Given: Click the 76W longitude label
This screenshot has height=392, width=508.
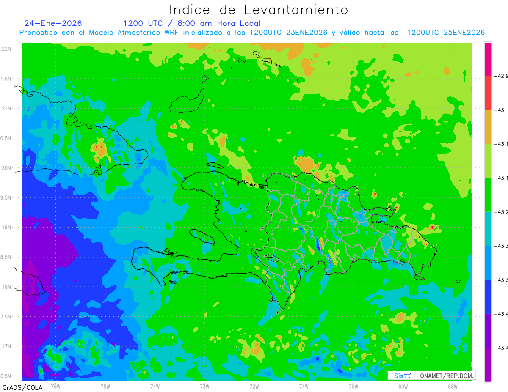Looking at the screenshot, I should tap(55, 386).
